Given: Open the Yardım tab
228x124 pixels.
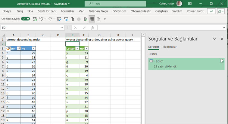Looking at the screenshot, I should click(177, 11).
